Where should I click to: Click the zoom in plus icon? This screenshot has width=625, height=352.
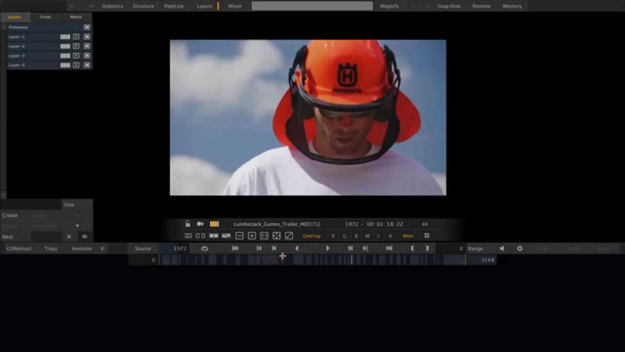(252, 236)
